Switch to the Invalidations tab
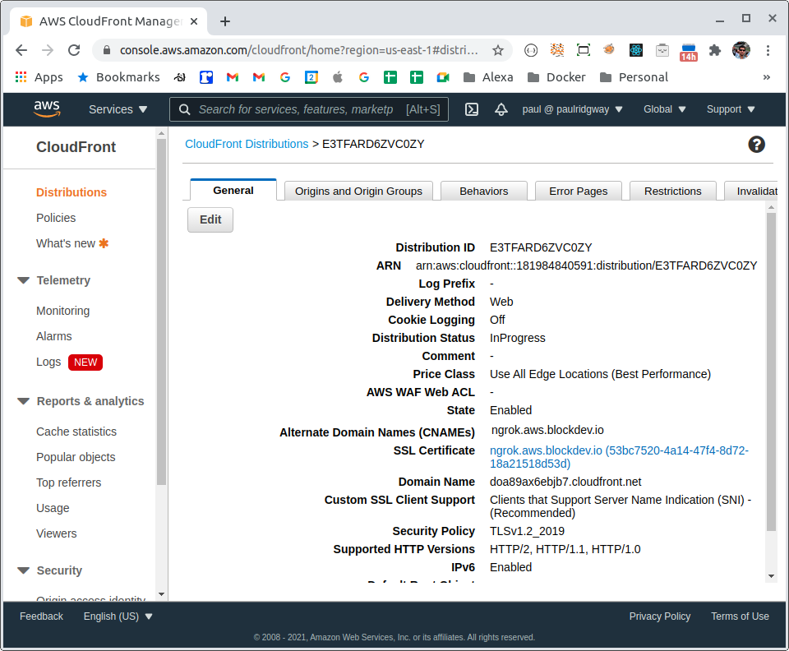This screenshot has width=789, height=651. pyautogui.click(x=751, y=192)
